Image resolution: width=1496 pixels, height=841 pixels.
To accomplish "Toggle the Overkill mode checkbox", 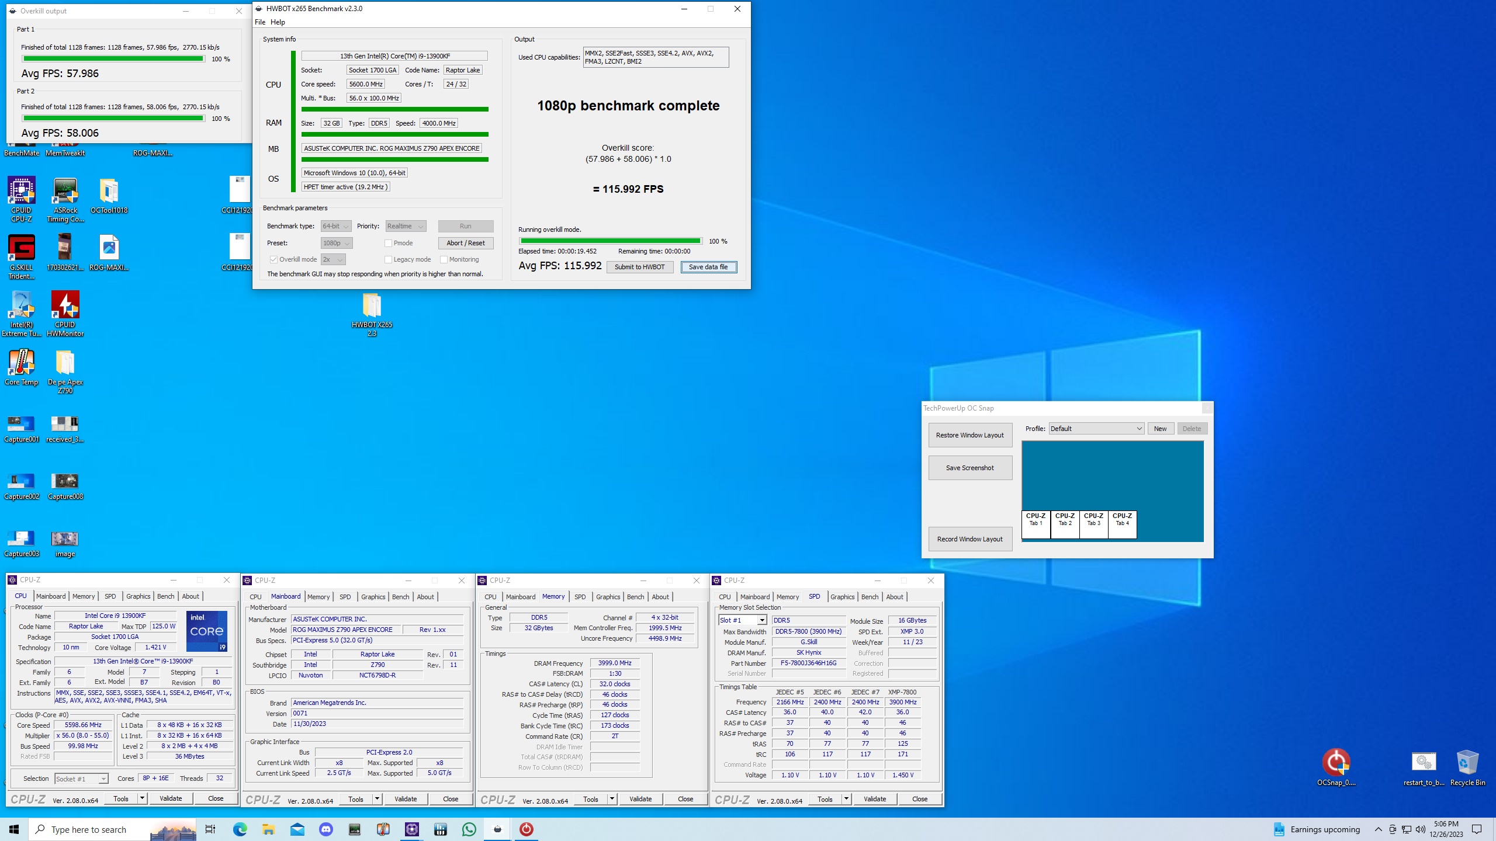I will 273,259.
